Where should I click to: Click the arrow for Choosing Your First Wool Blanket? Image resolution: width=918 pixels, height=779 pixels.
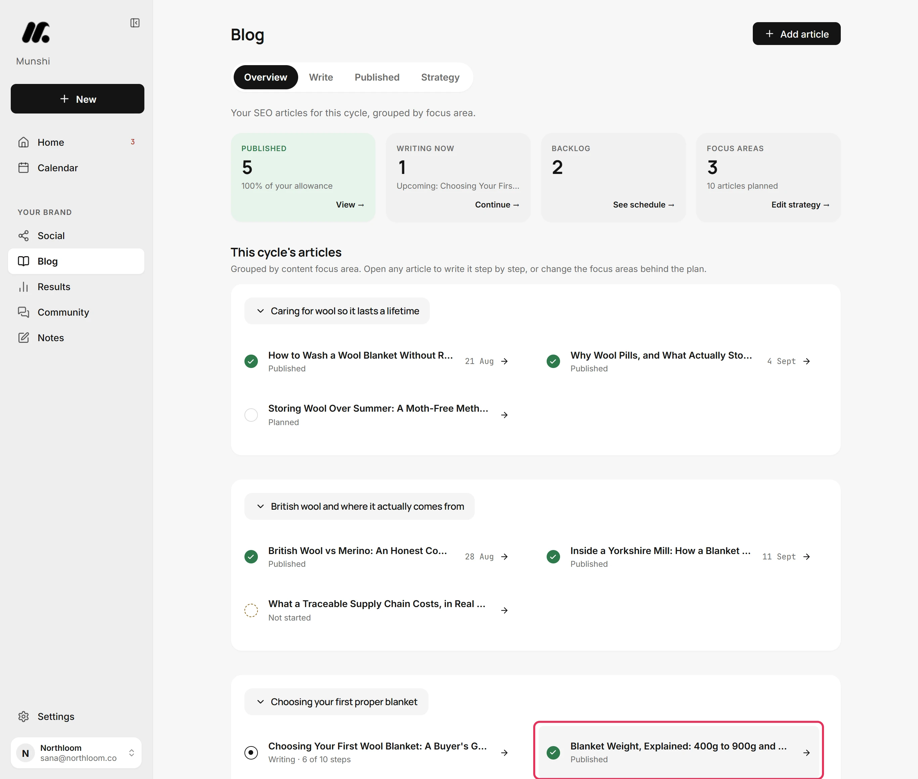[x=504, y=753]
